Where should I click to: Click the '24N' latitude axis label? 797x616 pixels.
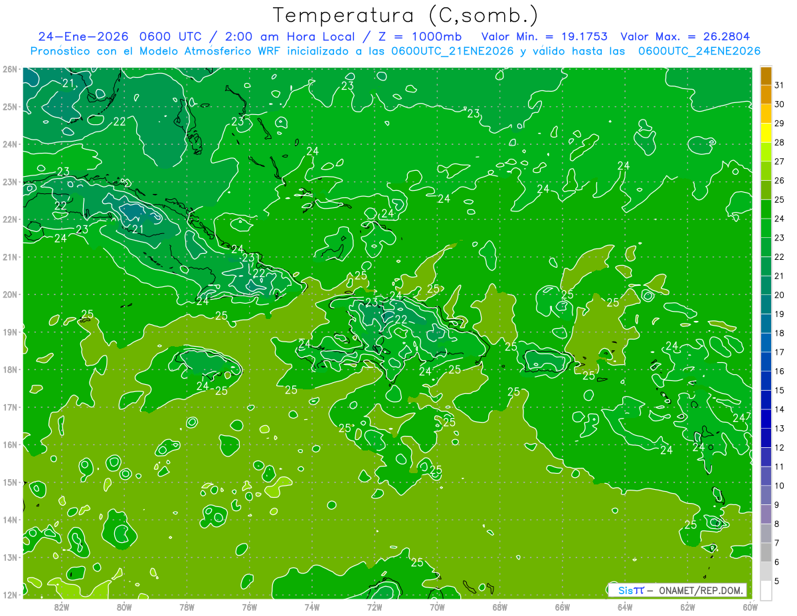click(x=10, y=144)
